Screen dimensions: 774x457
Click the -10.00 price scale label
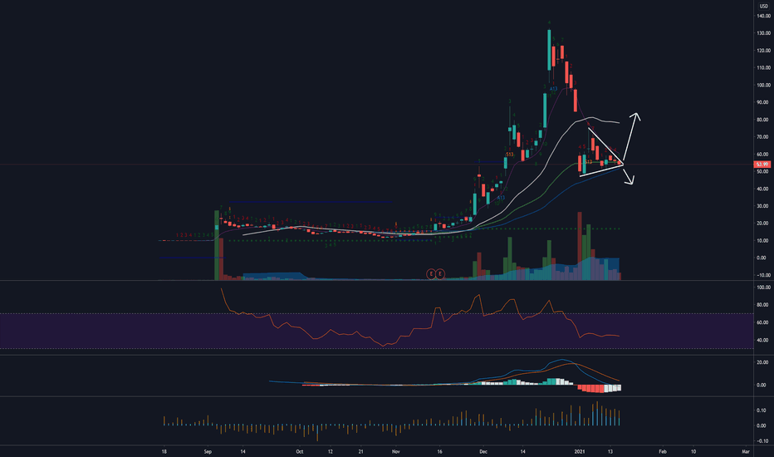pos(763,275)
